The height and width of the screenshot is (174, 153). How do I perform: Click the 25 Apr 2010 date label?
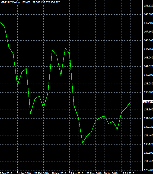[76, 173]
